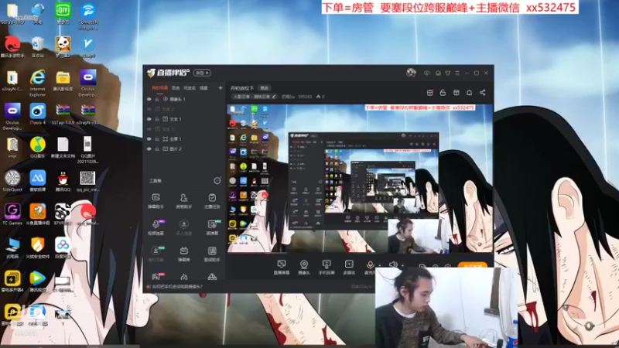619x348 pixels.
Task: Click 修改 next to the stream title
Action: pos(264,88)
